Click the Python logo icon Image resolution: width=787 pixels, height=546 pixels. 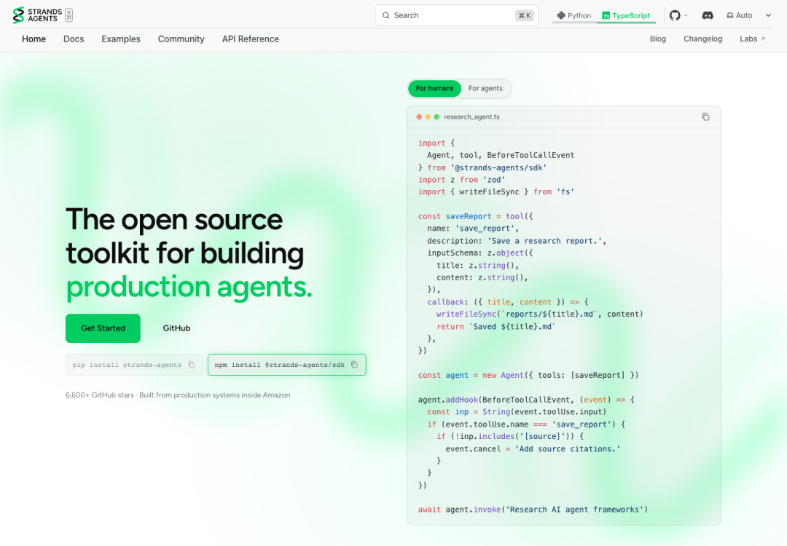coord(561,15)
